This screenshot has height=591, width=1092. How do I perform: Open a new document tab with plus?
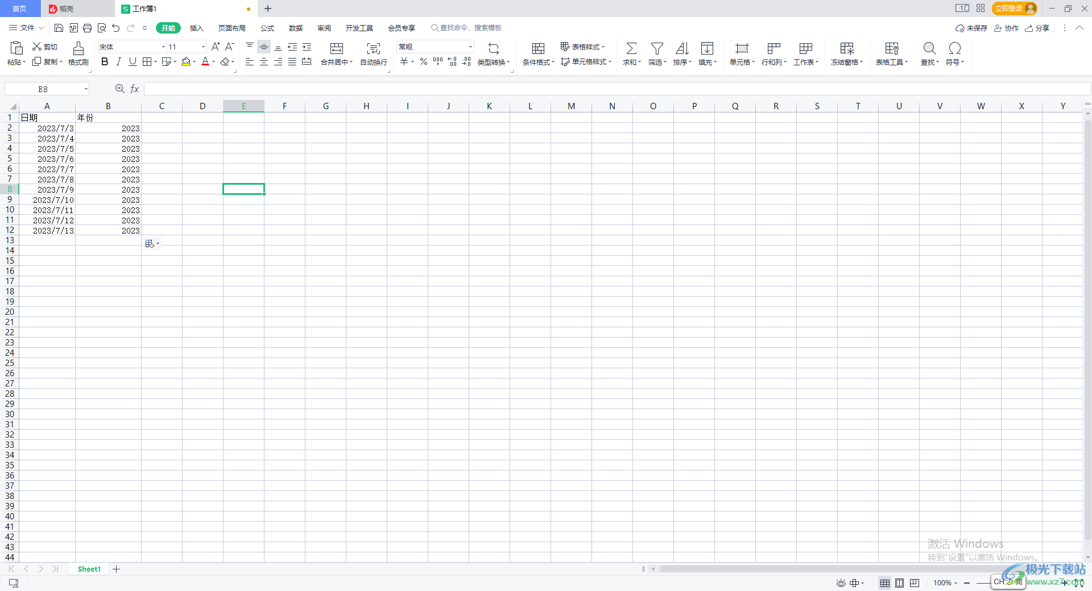268,9
